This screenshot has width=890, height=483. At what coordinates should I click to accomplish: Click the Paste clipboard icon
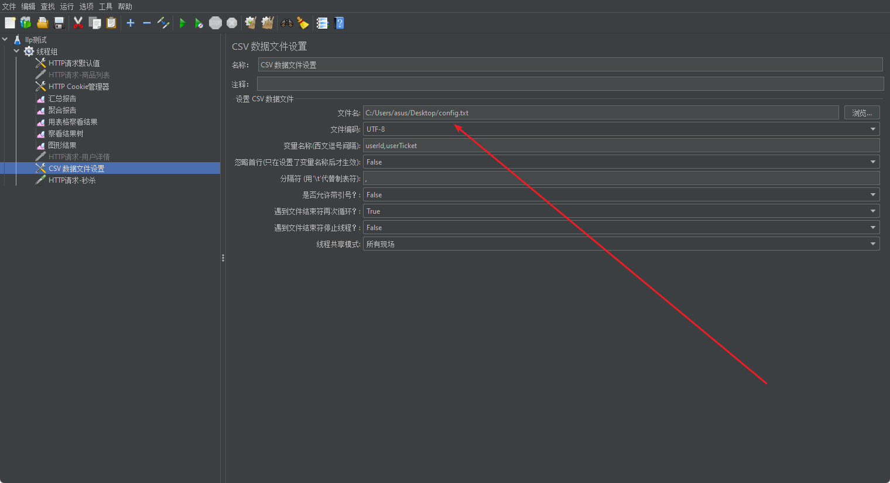click(x=111, y=23)
